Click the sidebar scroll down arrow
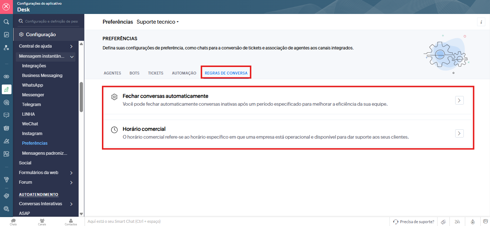490x226 pixels. 81,214
